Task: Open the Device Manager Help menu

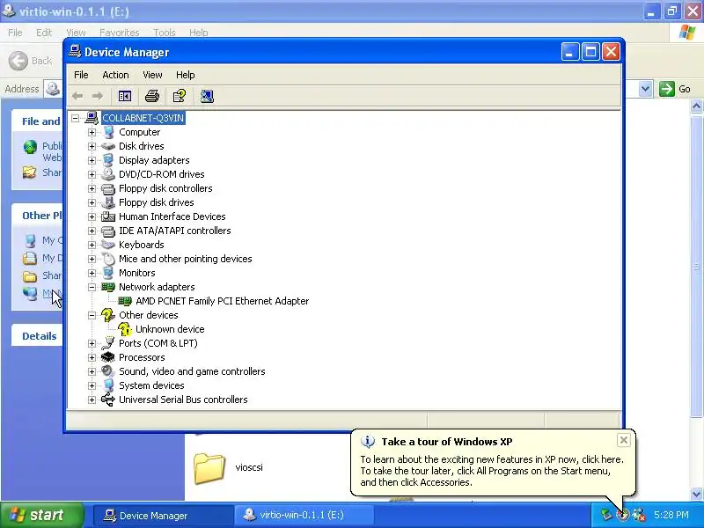Action: click(185, 75)
